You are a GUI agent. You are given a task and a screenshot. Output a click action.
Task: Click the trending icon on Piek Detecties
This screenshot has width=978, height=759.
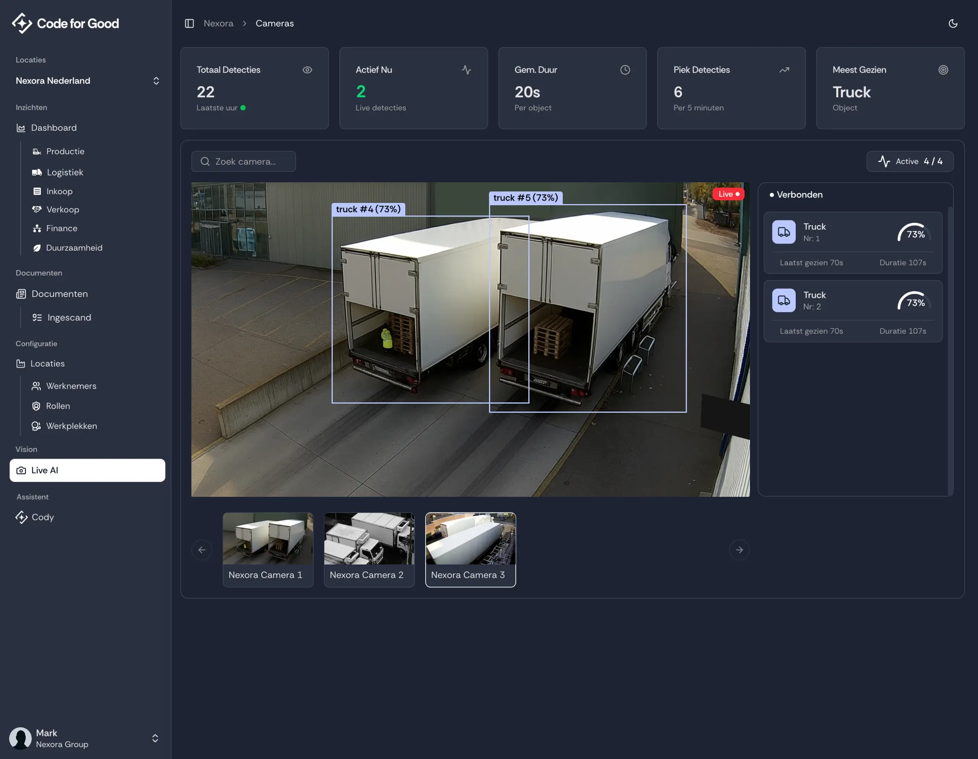point(784,70)
